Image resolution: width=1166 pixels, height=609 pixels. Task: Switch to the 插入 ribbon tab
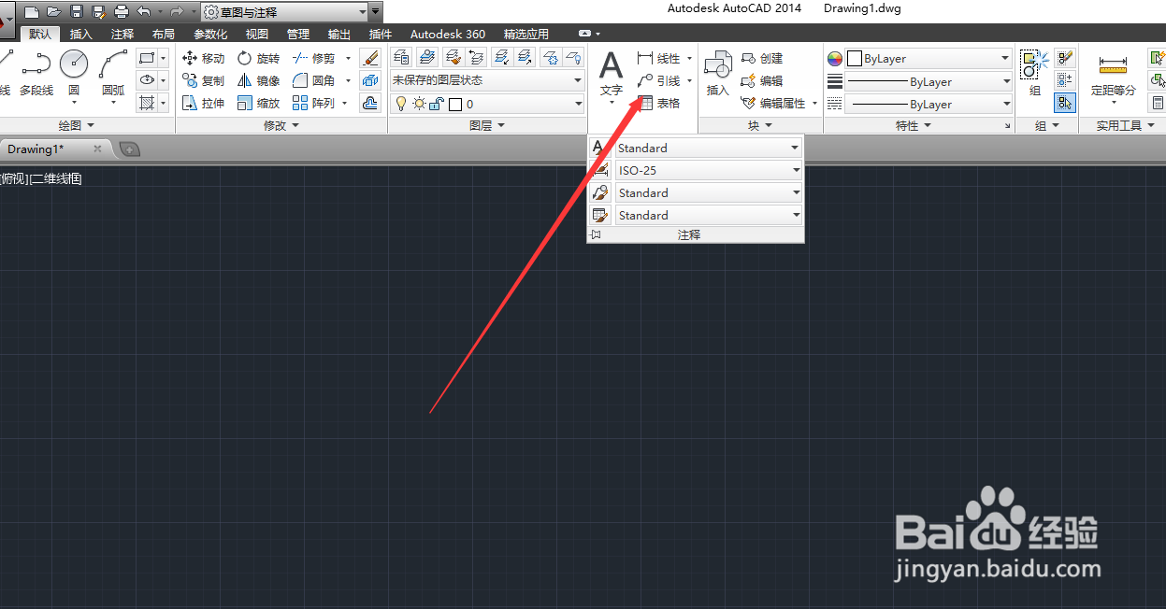tap(81, 35)
